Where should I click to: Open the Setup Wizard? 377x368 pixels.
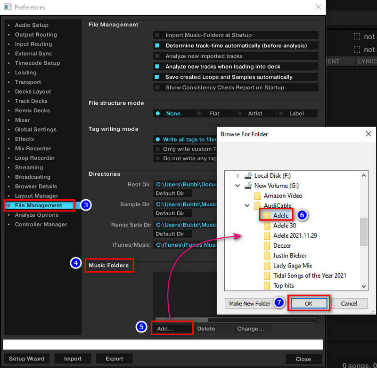(x=27, y=359)
